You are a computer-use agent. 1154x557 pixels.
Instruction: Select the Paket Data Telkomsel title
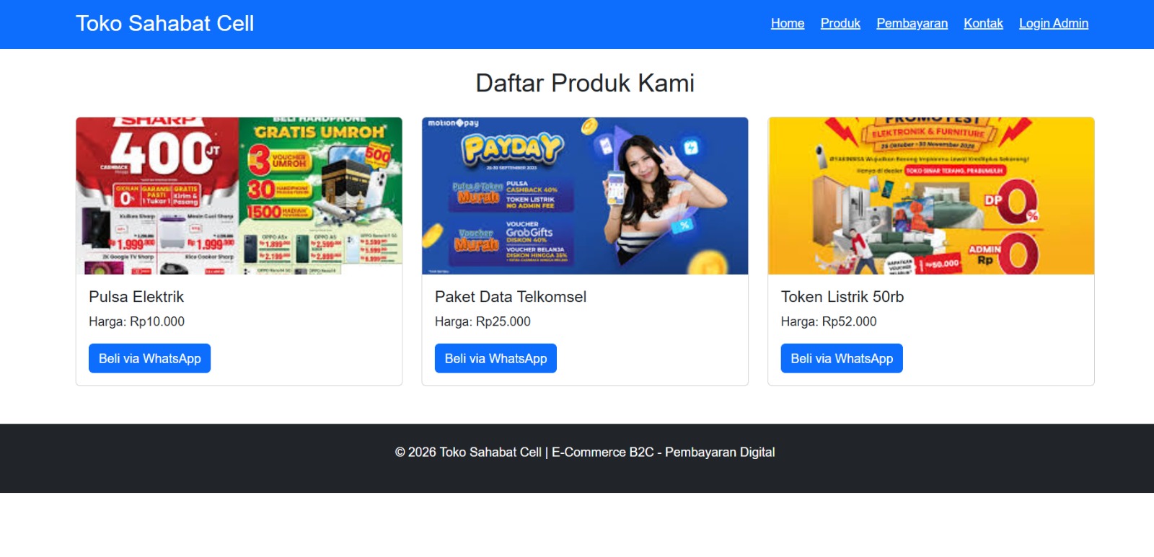tap(511, 297)
